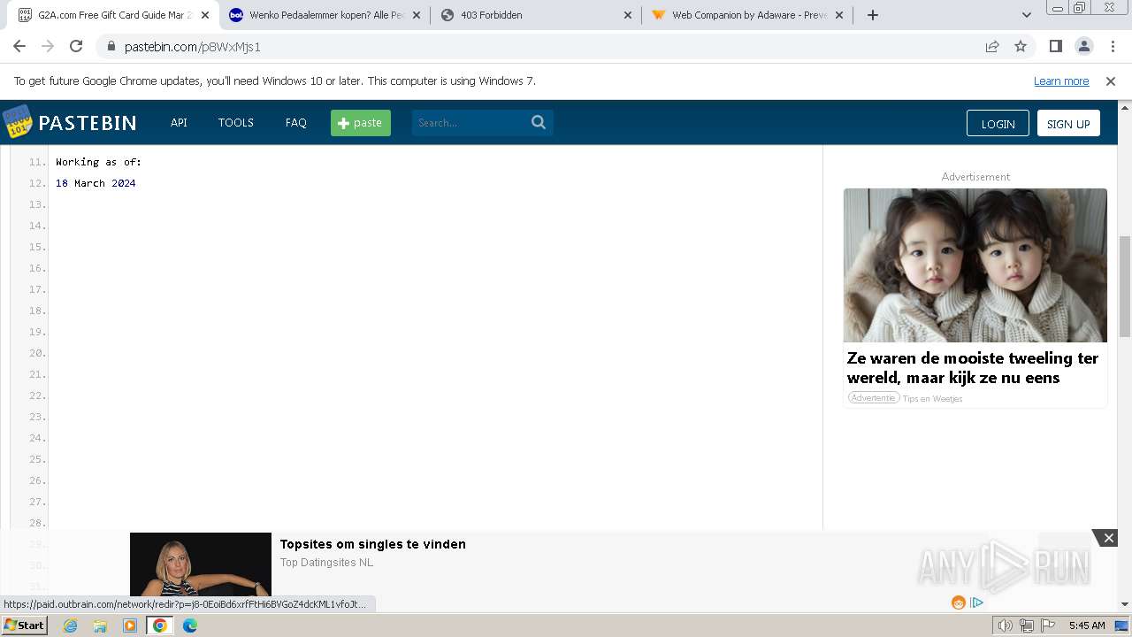Image resolution: width=1132 pixels, height=637 pixels.
Task: Open the twins advertisement image
Action: [x=975, y=265]
